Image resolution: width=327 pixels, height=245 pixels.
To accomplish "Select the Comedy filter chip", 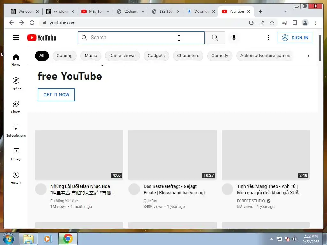I will pyautogui.click(x=220, y=56).
